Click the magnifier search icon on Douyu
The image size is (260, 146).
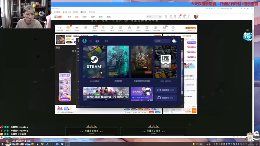click(x=160, y=17)
